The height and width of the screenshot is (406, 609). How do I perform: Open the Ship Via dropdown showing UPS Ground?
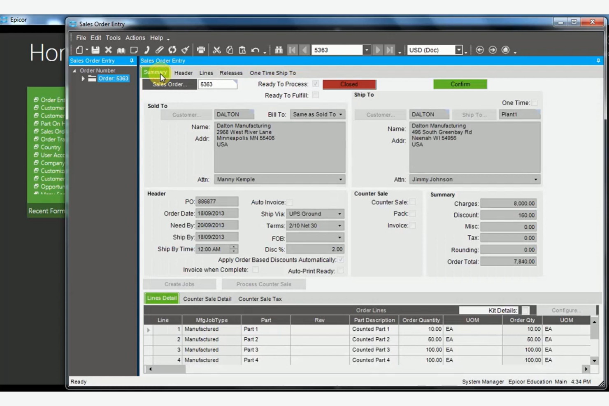pos(339,213)
